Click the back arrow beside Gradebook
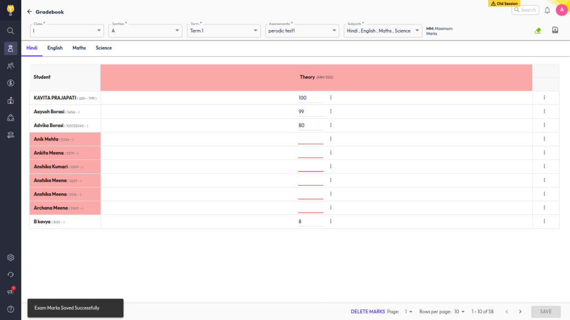This screenshot has height=320, width=570. [30, 12]
